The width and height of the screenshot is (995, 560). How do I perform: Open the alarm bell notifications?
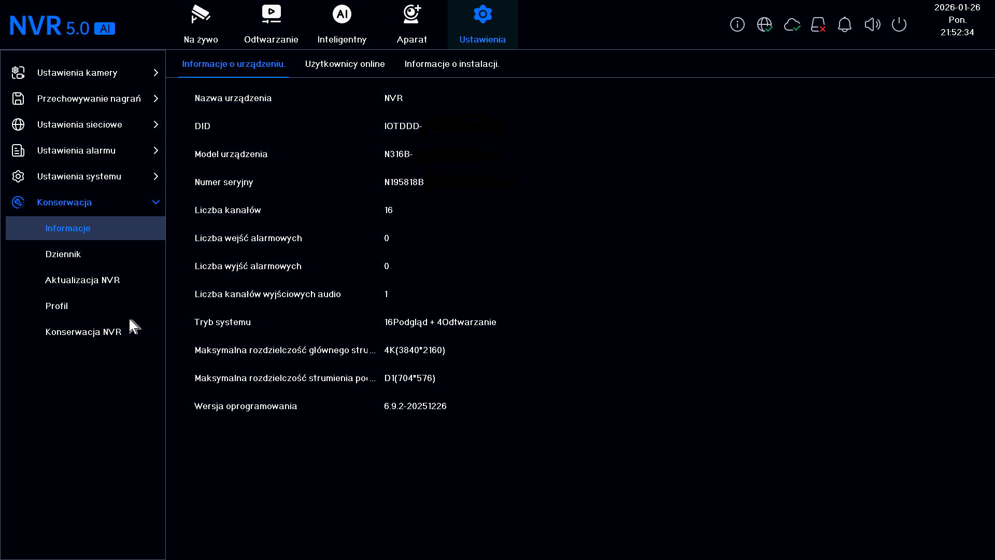[x=845, y=24]
